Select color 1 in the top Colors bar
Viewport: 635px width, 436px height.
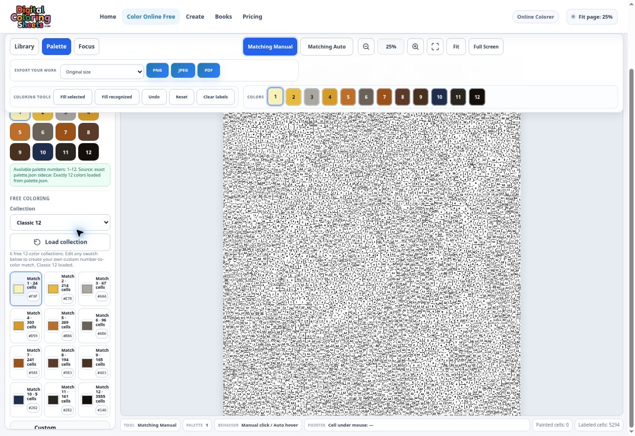point(276,97)
